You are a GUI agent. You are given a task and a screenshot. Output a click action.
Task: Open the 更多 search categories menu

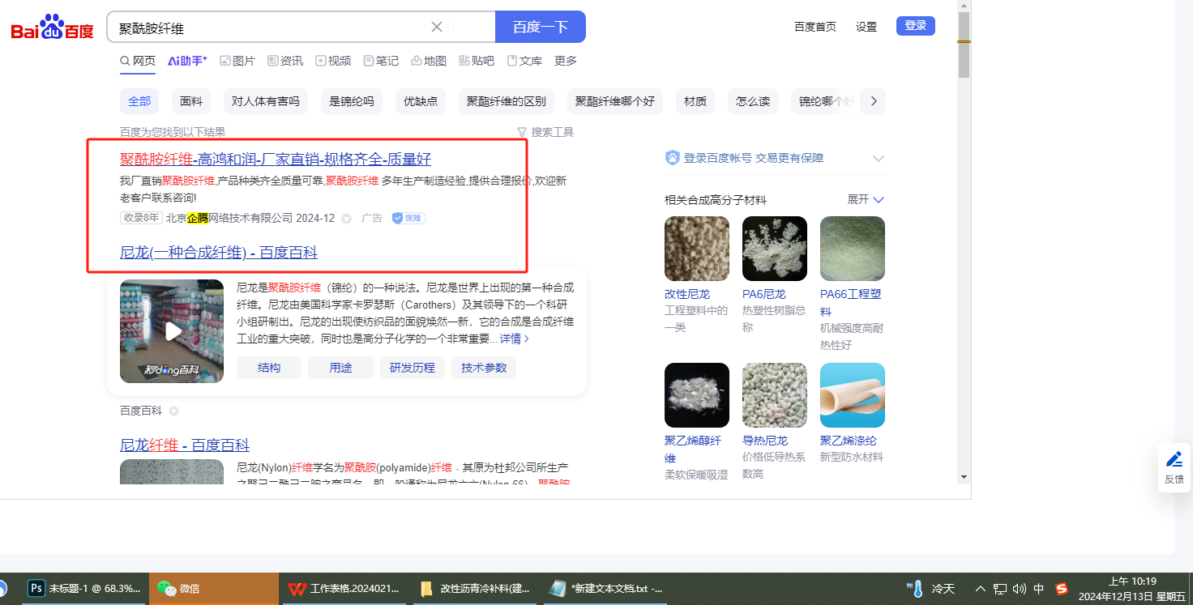pos(566,61)
